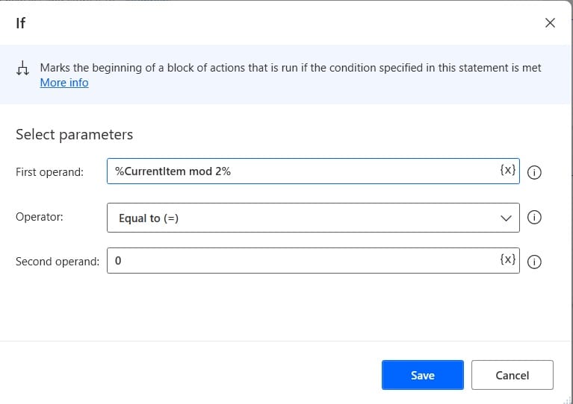Cancel the If dialog
The height and width of the screenshot is (404, 573).
512,375
